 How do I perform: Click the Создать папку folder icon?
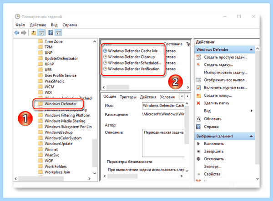199,95
